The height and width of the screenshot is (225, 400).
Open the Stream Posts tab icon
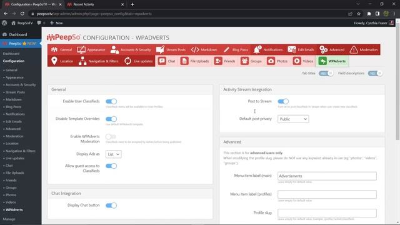(x=160, y=49)
